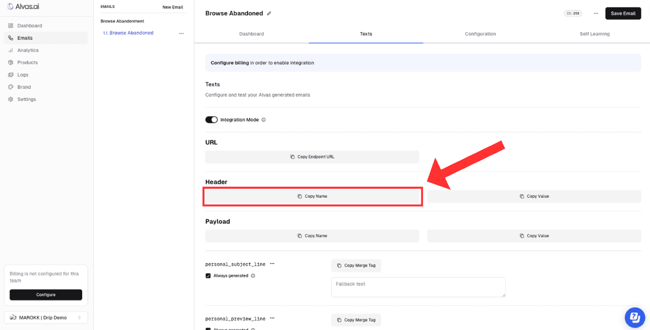Screen dimensions: 650x330
Task: Open Logs in the sidebar
Action: pos(46,75)
